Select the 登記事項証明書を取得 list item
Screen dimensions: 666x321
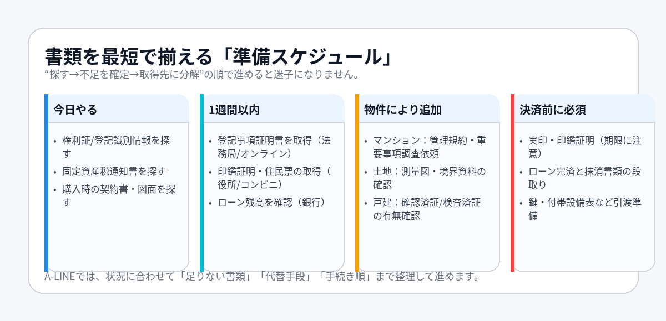pos(274,147)
